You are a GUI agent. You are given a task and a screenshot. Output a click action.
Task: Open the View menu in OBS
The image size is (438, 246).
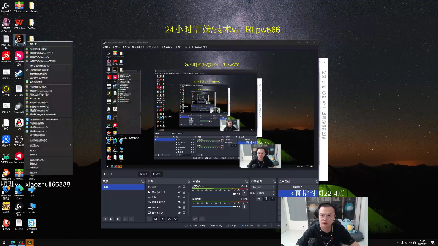click(125, 47)
